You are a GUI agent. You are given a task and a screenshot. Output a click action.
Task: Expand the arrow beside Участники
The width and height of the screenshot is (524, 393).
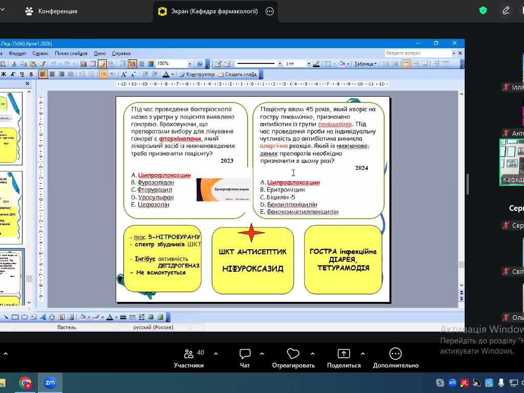click(216, 354)
